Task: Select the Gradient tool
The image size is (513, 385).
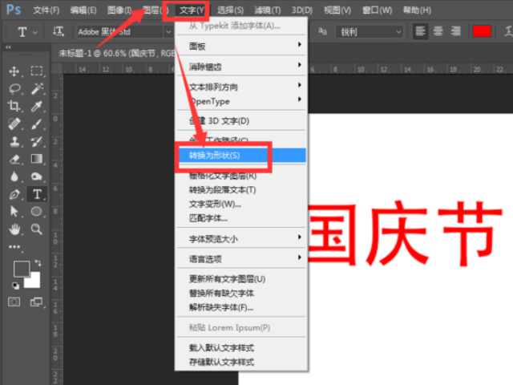Action: click(x=37, y=159)
